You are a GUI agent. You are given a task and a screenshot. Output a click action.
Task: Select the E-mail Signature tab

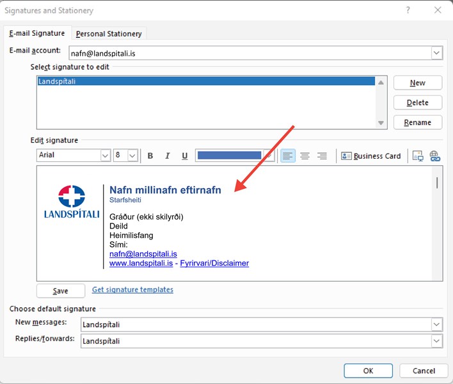tap(37, 33)
